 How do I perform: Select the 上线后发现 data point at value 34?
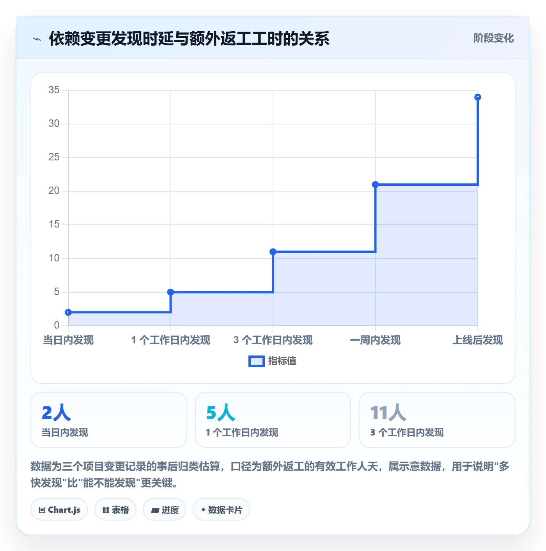pos(478,97)
